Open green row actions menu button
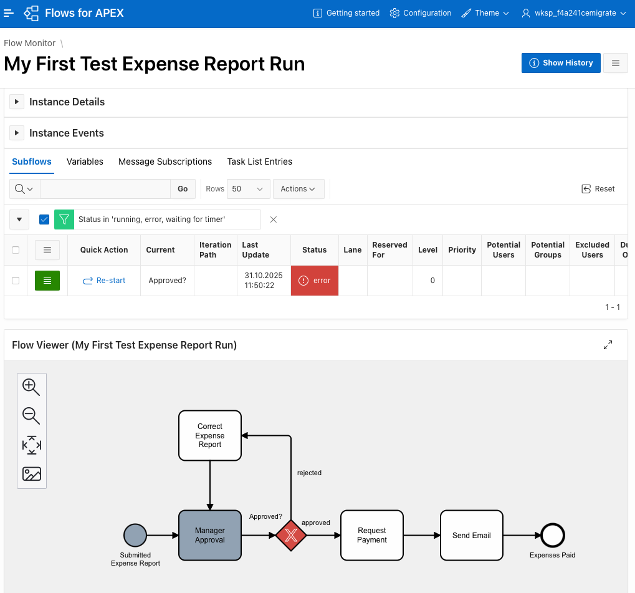 click(x=47, y=281)
